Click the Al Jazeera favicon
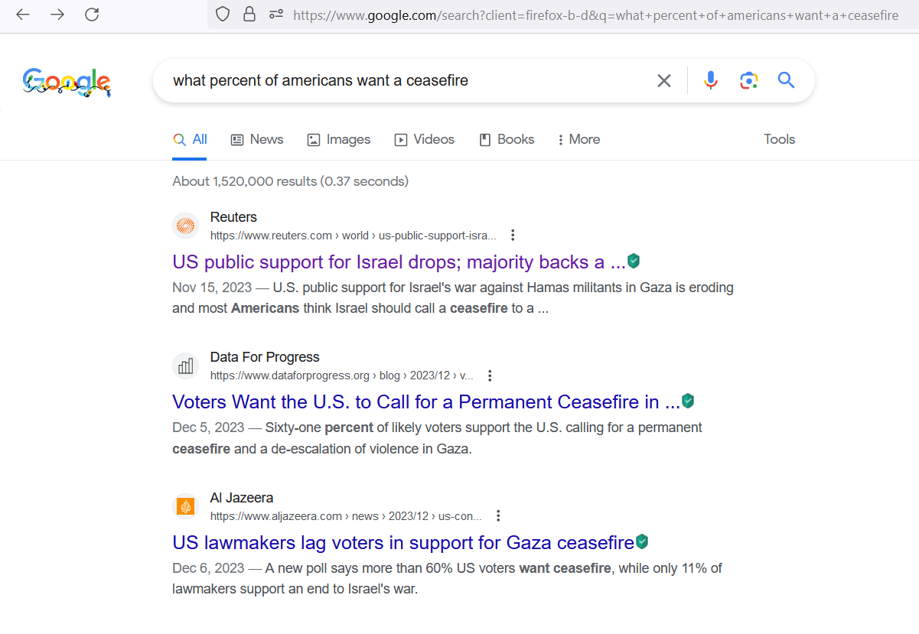Viewport: 919px width, 634px height. click(185, 506)
